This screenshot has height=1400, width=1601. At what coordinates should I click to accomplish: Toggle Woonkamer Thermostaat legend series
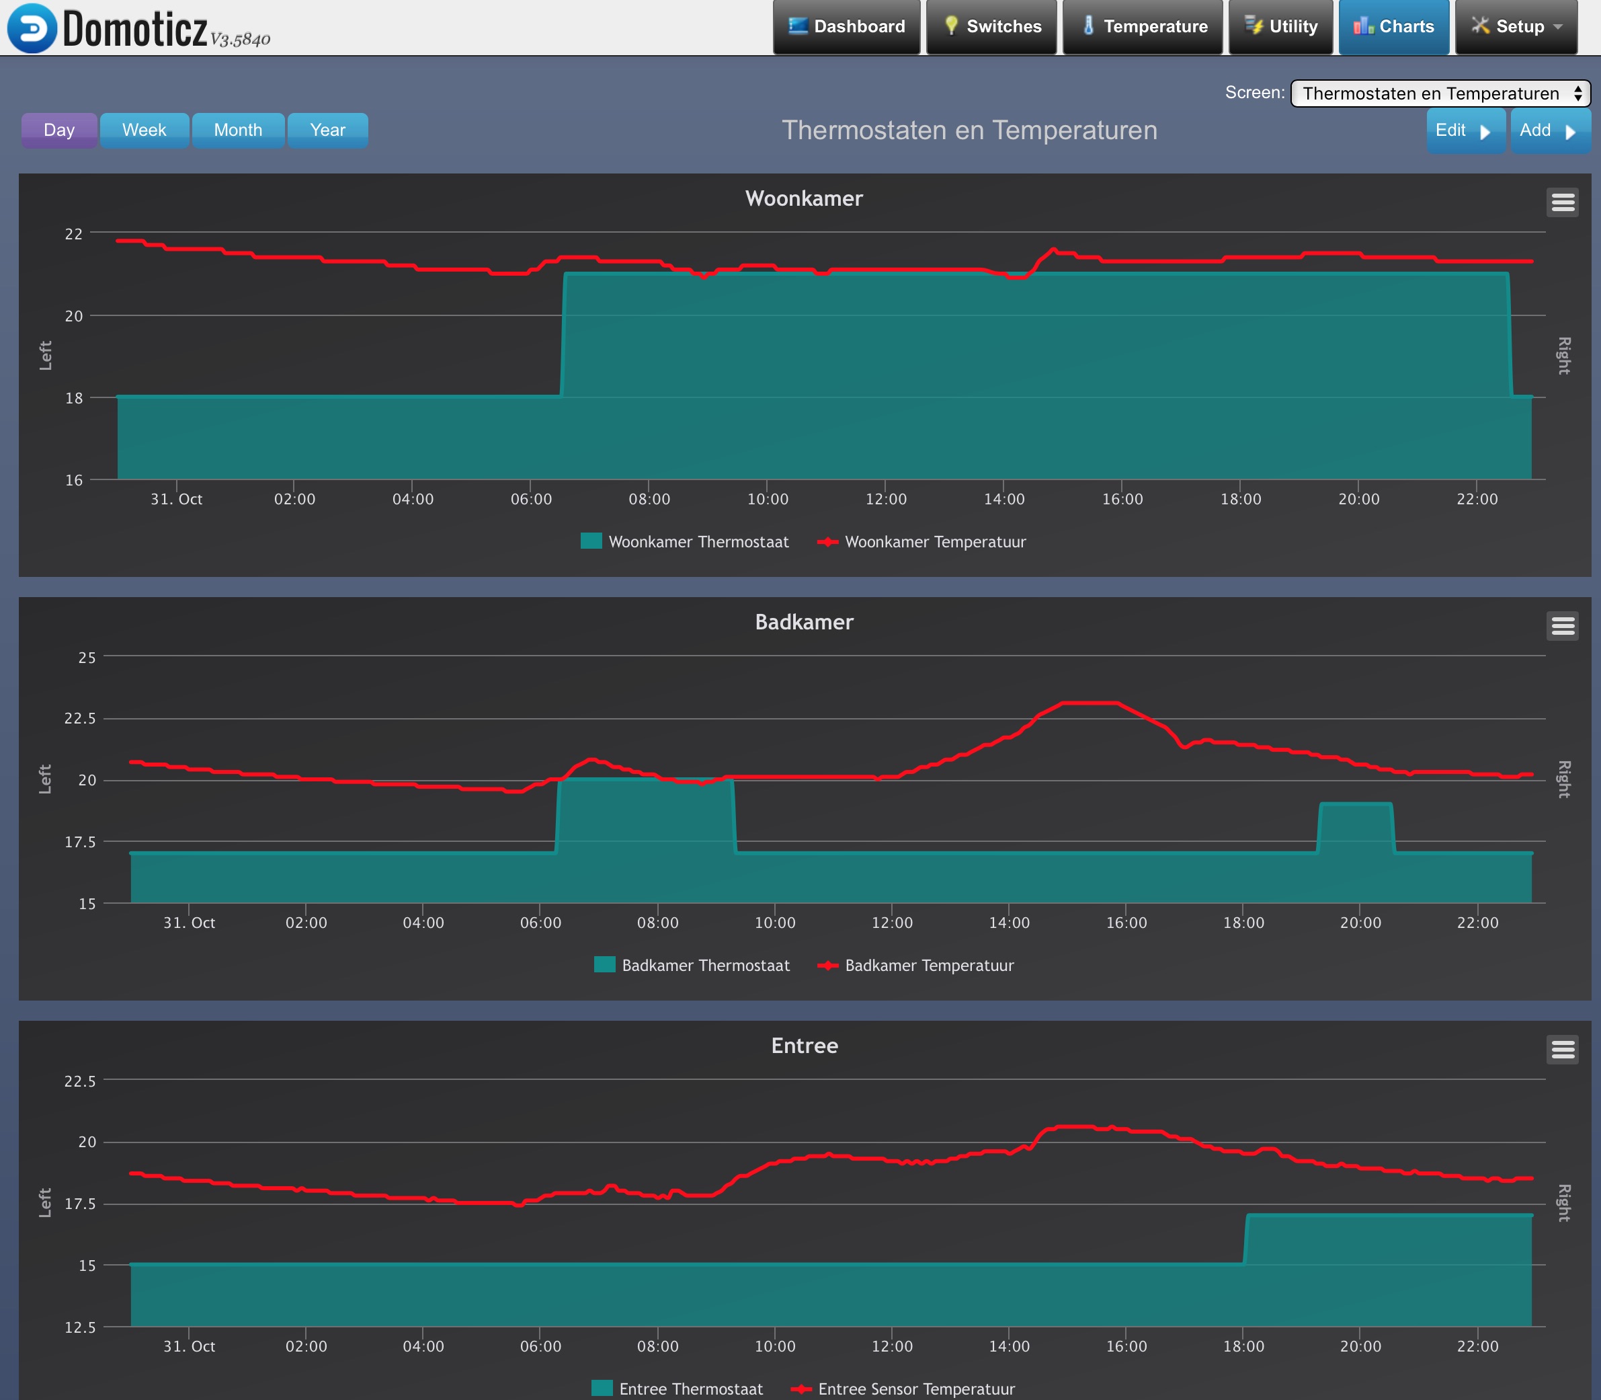[685, 541]
